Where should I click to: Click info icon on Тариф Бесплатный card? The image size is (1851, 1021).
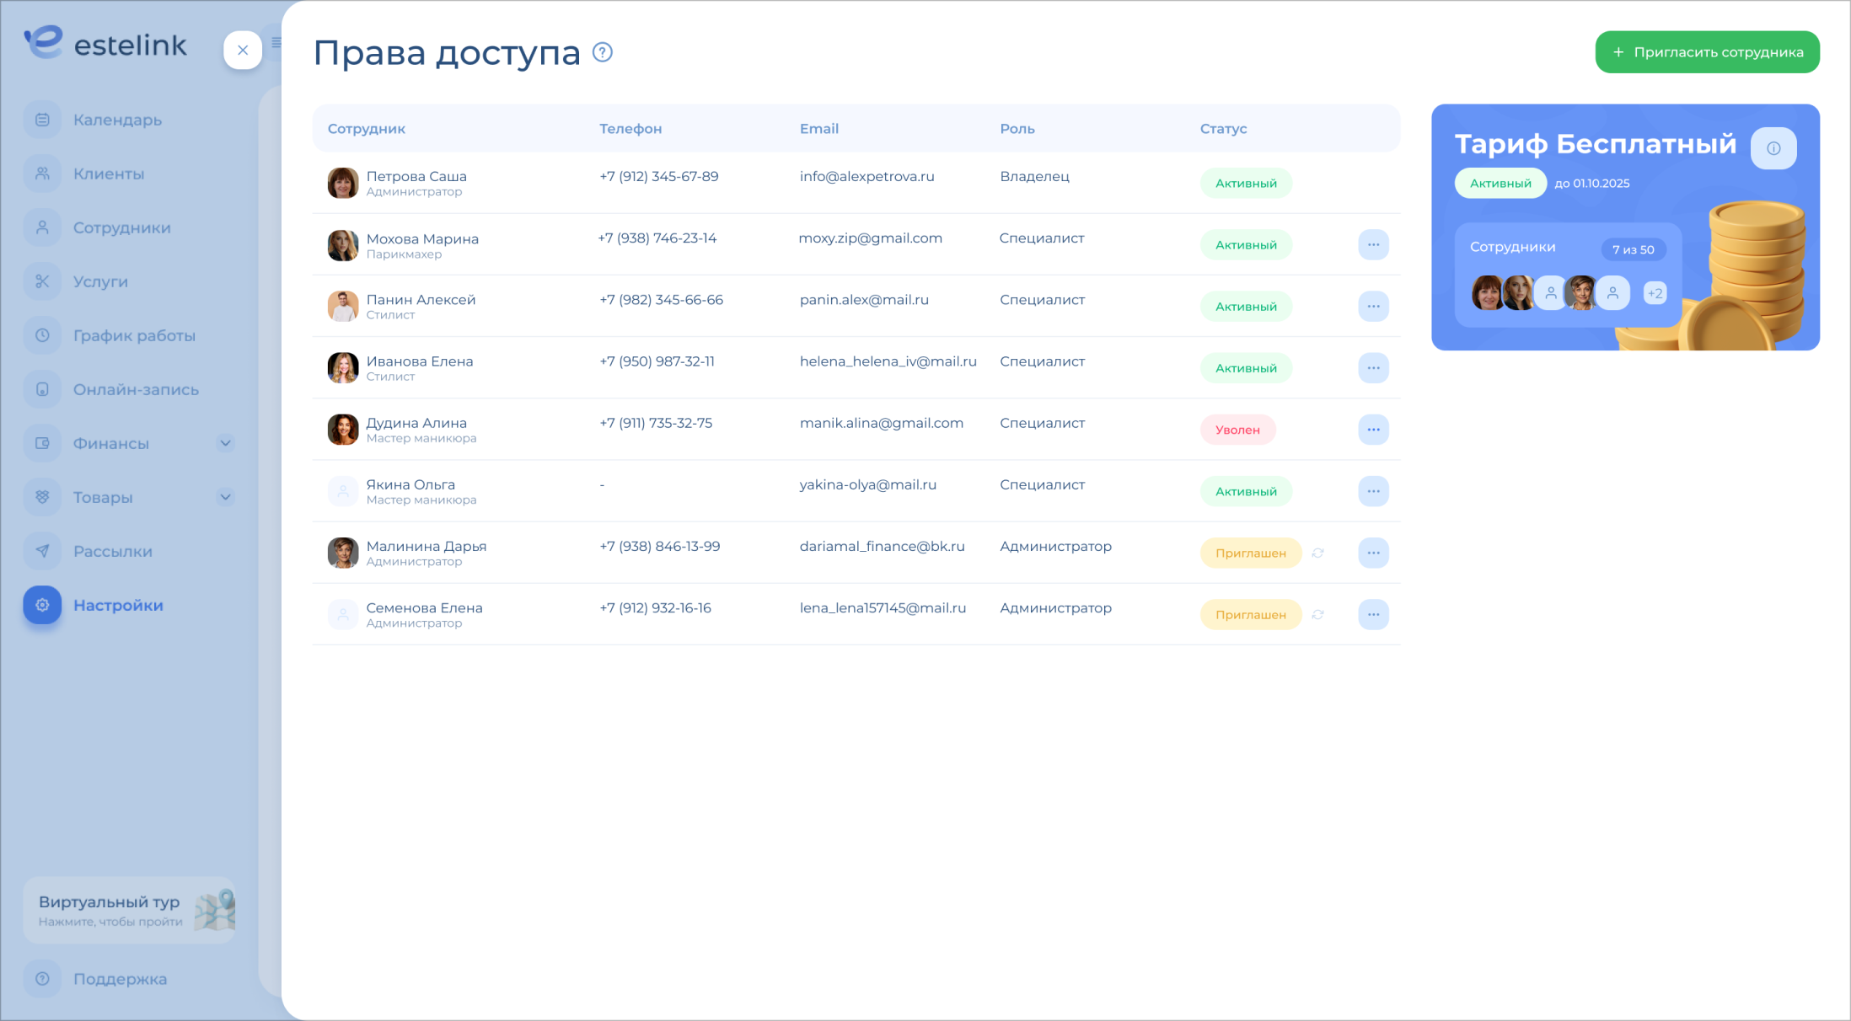[1773, 148]
